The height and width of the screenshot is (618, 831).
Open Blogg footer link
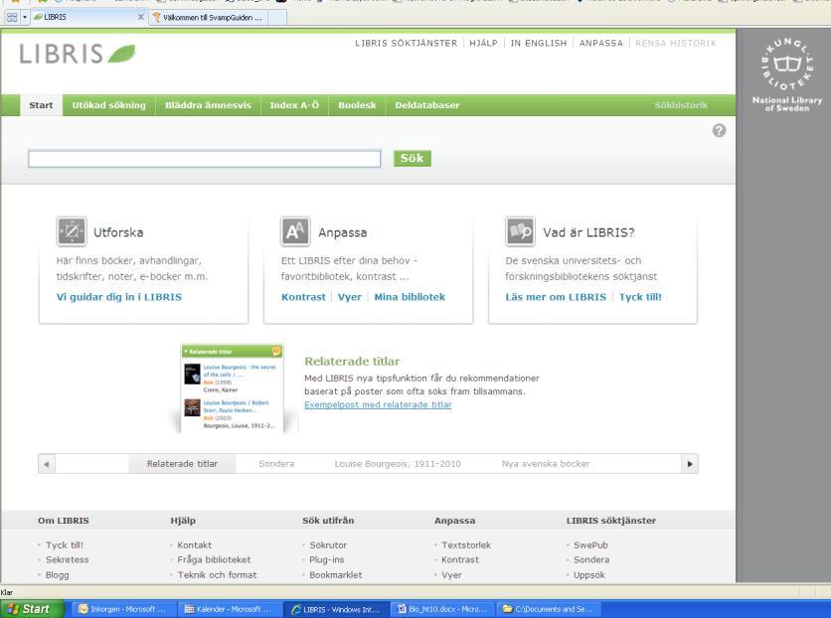click(58, 575)
